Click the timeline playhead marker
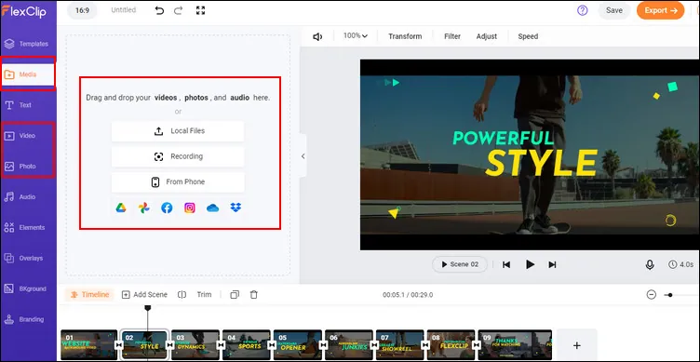 pyautogui.click(x=148, y=307)
